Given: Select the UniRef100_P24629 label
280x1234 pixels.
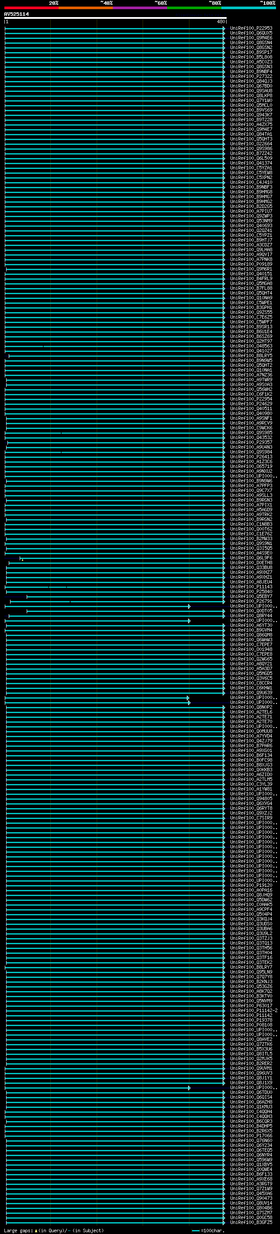Looking at the screenshot, I should [x=251, y=404].
